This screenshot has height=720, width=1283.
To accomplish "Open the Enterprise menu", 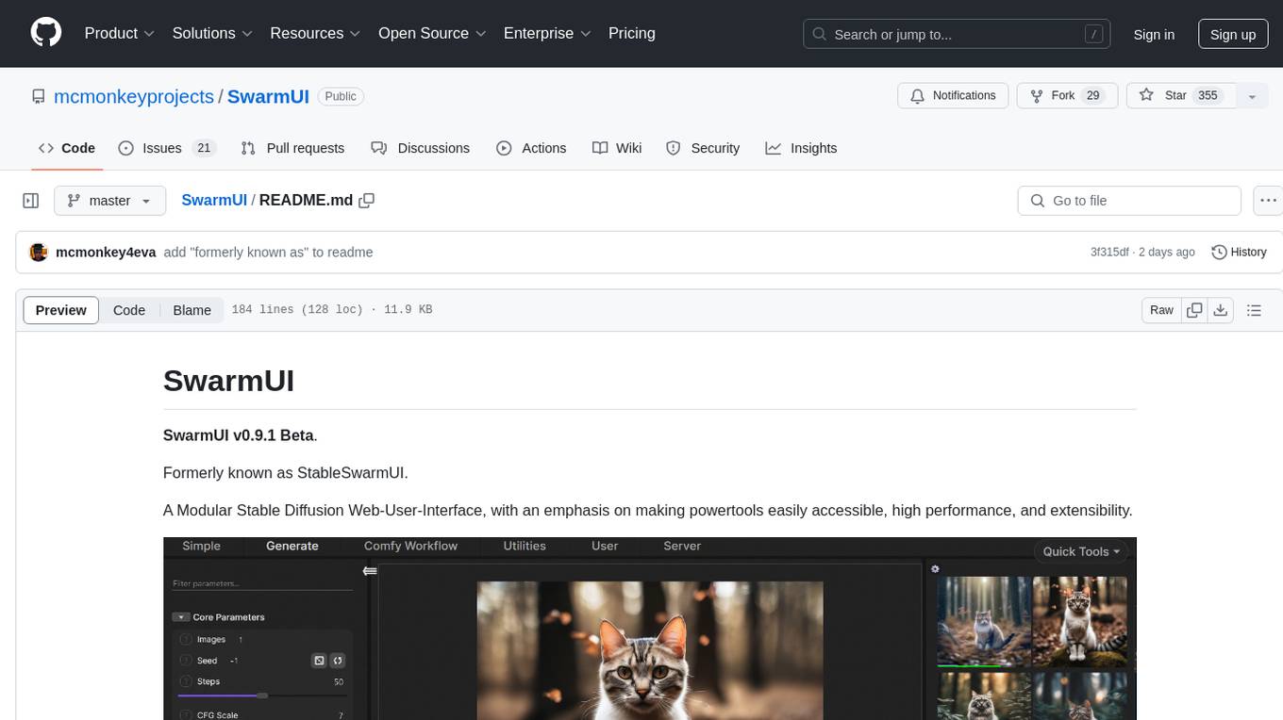I will click(547, 33).
